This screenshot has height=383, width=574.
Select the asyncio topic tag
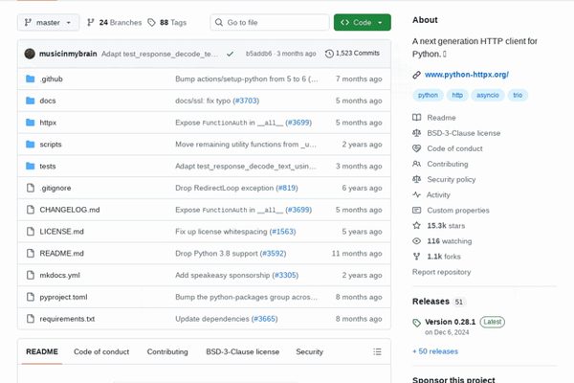point(488,95)
